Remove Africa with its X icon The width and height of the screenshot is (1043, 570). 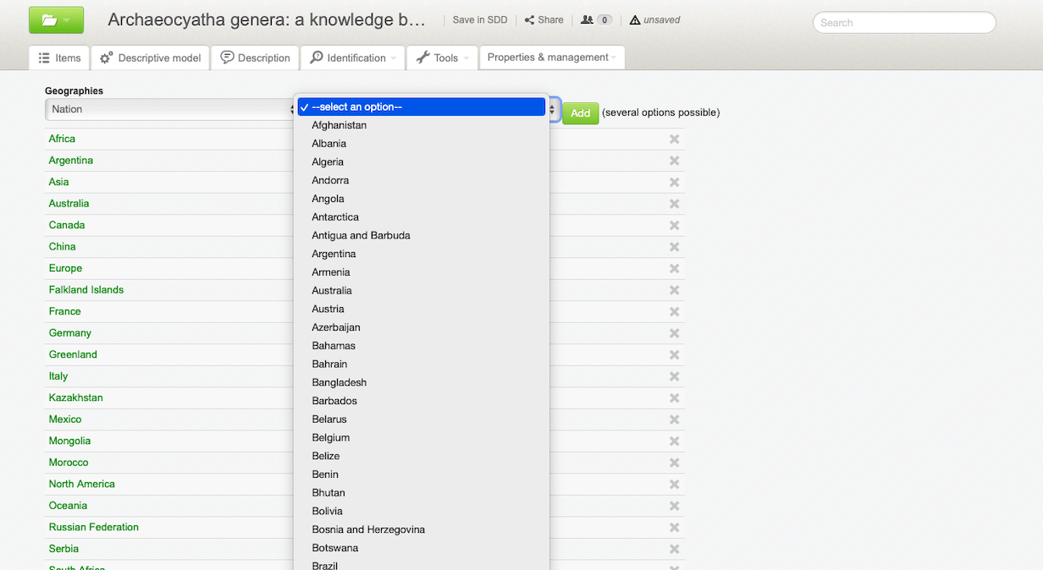click(674, 140)
